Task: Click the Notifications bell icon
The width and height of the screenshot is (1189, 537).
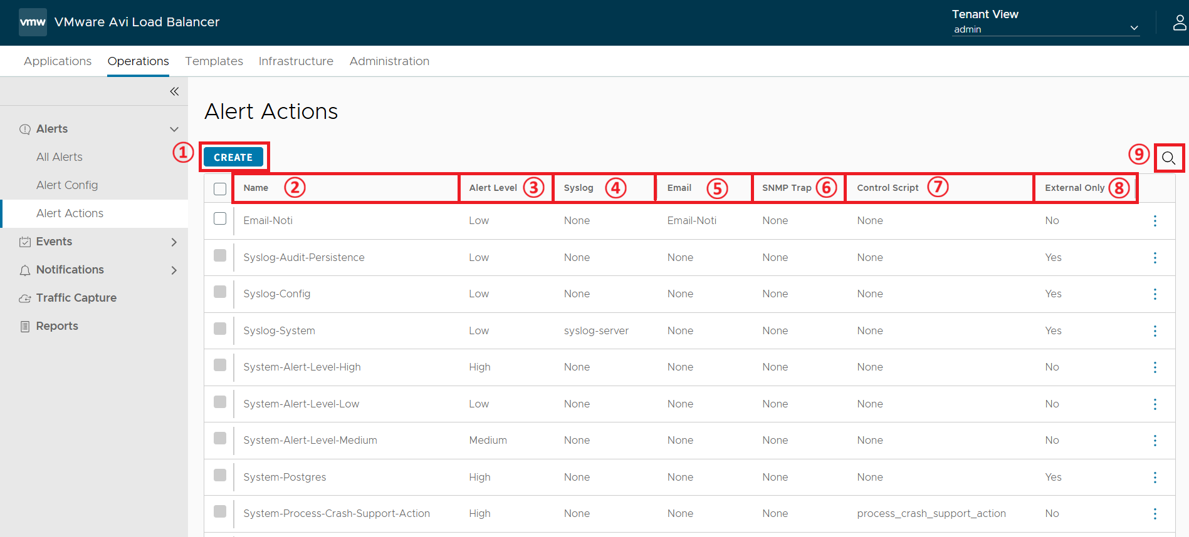Action: coord(25,270)
